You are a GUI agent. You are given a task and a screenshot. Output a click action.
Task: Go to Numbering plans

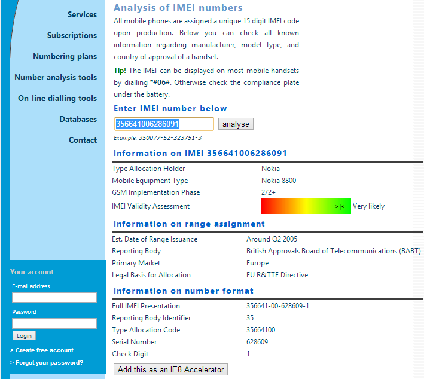point(65,57)
